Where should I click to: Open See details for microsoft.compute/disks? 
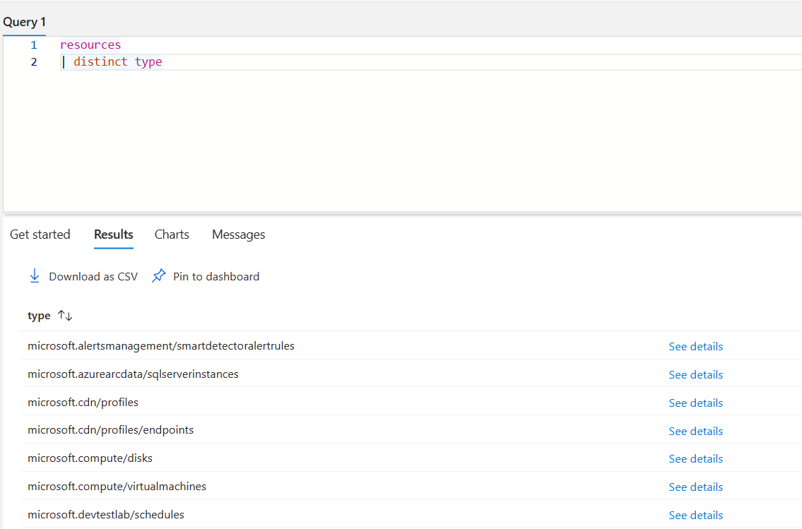coord(695,458)
